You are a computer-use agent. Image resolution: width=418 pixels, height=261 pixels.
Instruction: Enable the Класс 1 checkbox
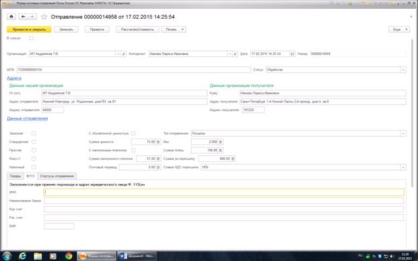click(x=33, y=159)
